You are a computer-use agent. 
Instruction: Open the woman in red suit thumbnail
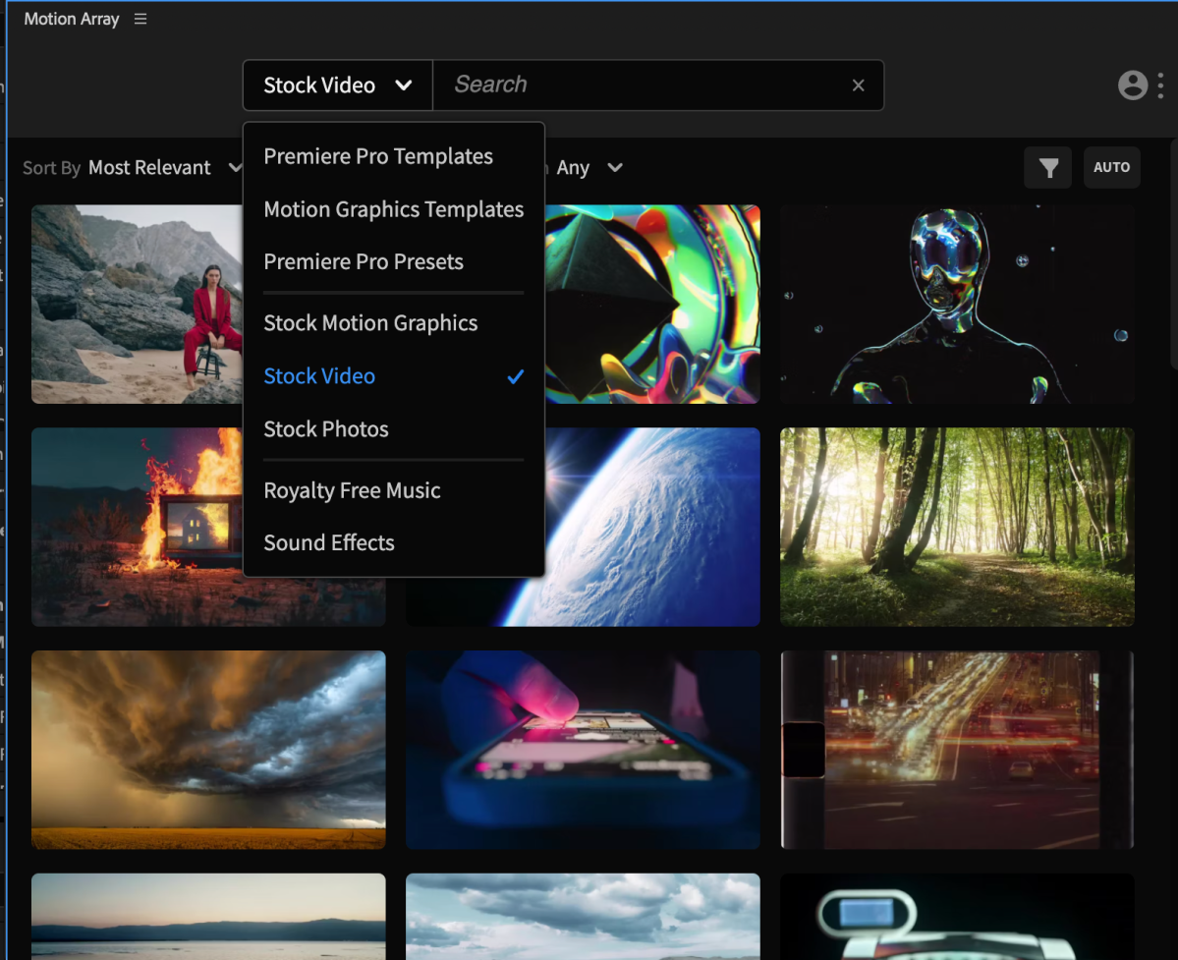tap(137, 305)
